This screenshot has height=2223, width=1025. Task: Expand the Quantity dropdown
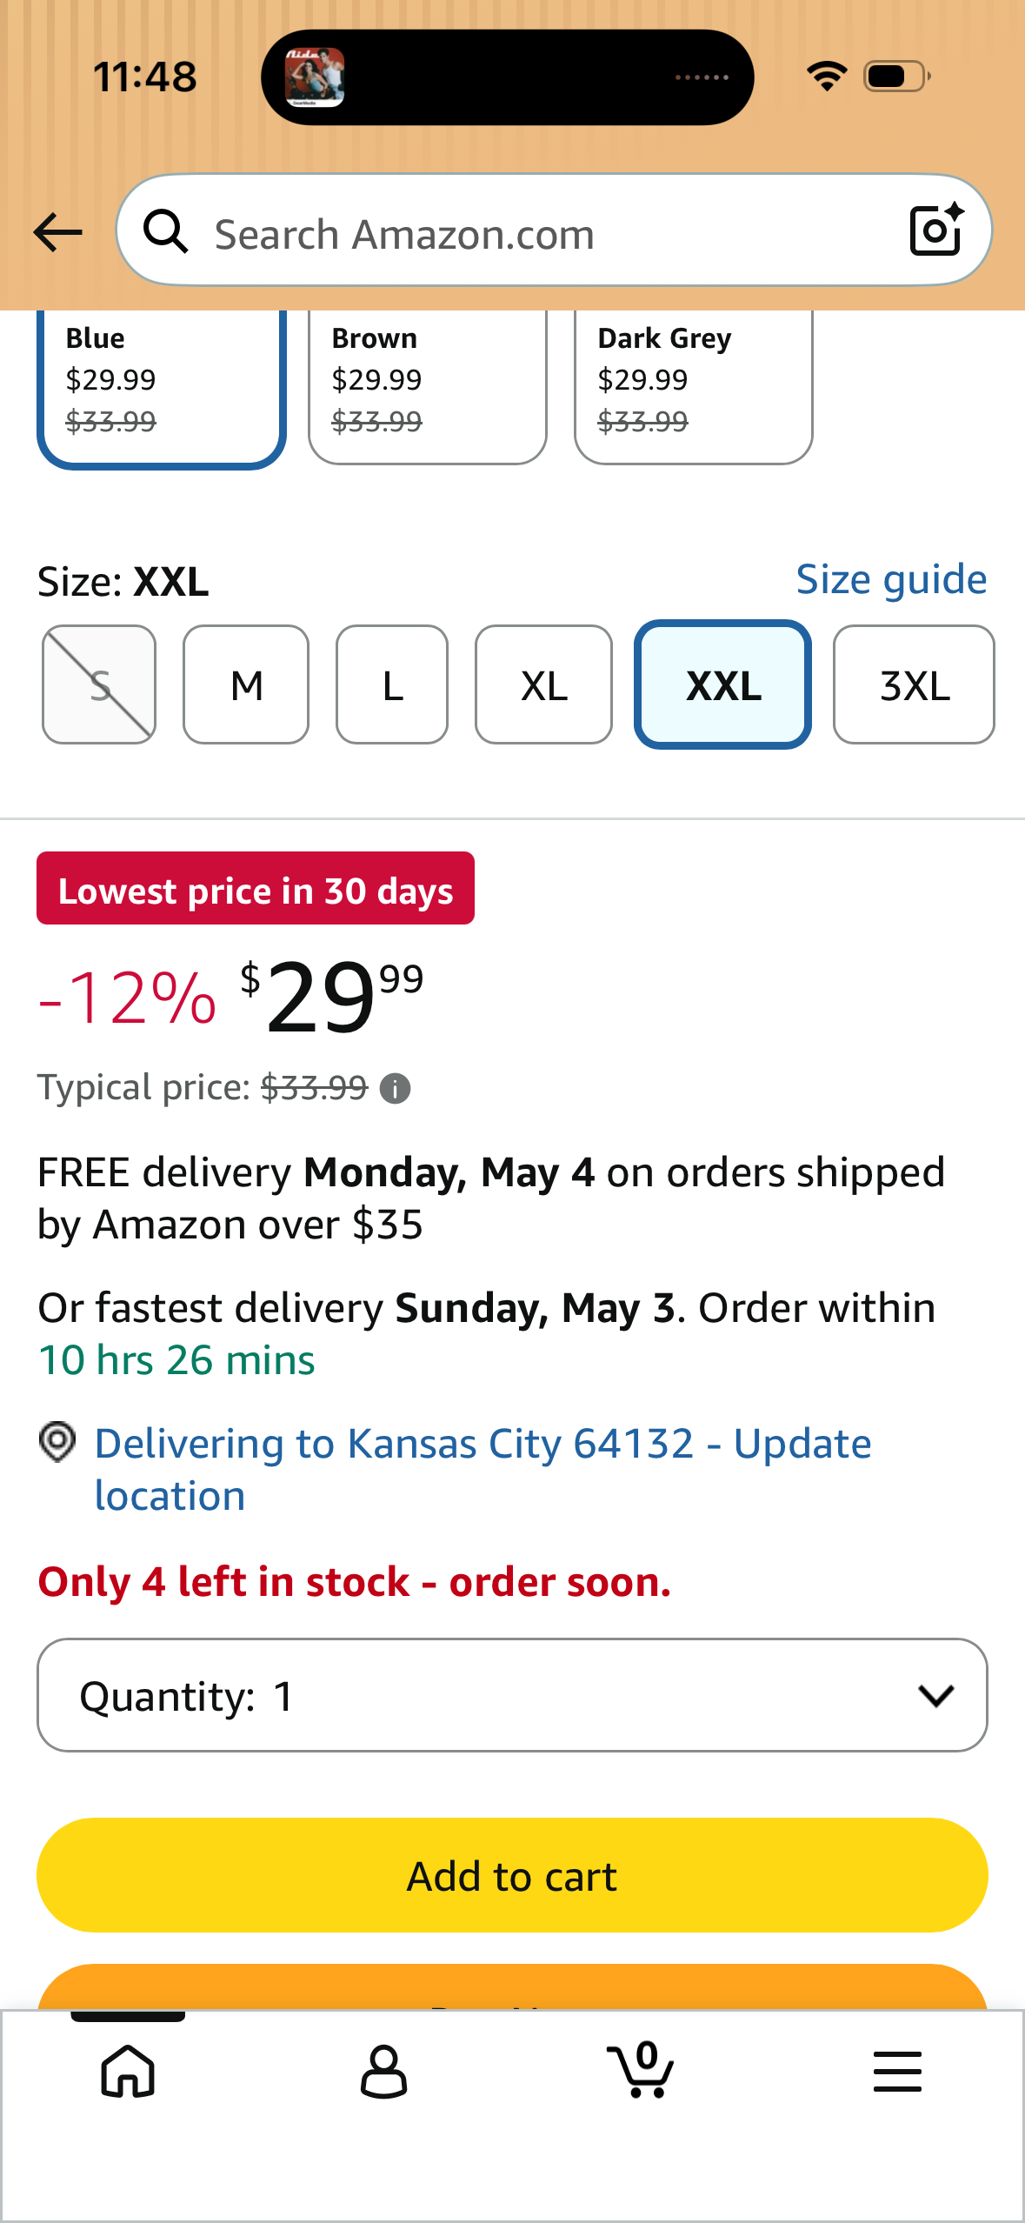[x=512, y=1695]
